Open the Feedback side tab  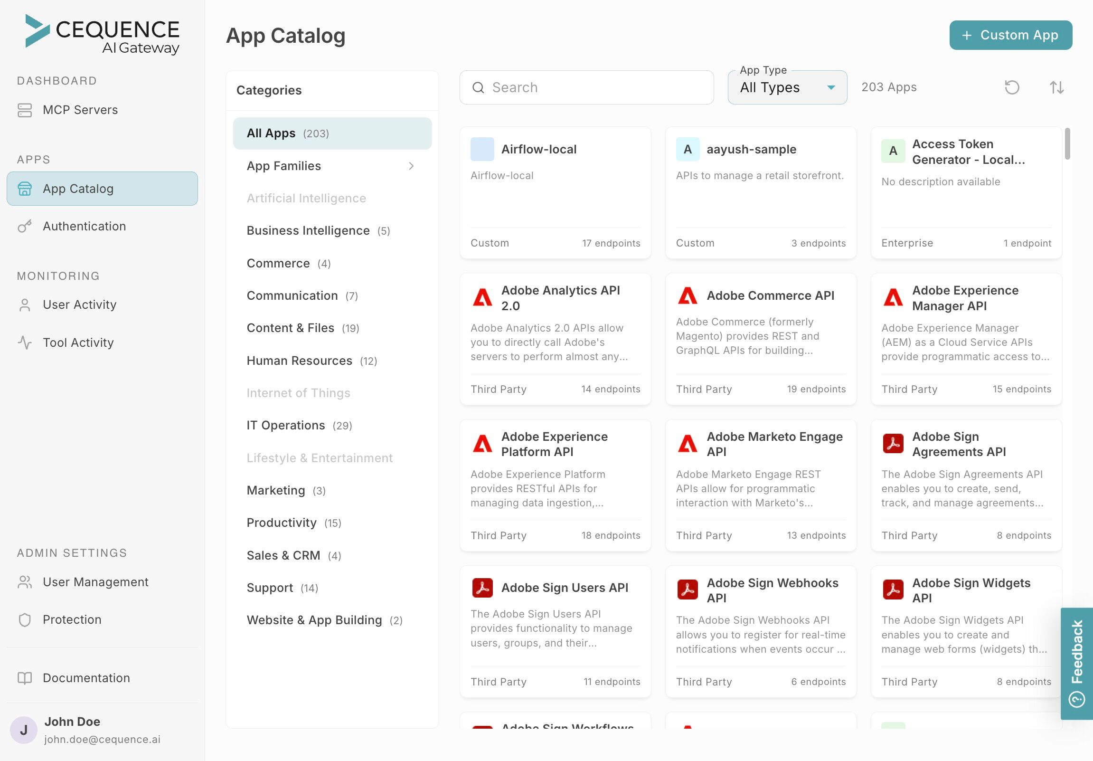coord(1077,663)
